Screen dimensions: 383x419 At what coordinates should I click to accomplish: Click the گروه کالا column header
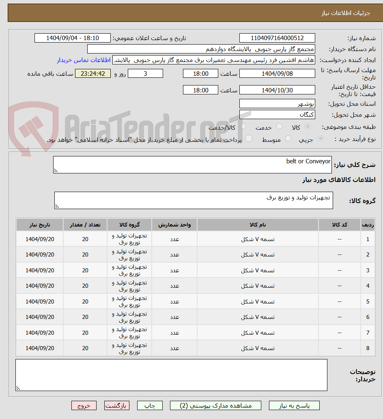(x=129, y=225)
